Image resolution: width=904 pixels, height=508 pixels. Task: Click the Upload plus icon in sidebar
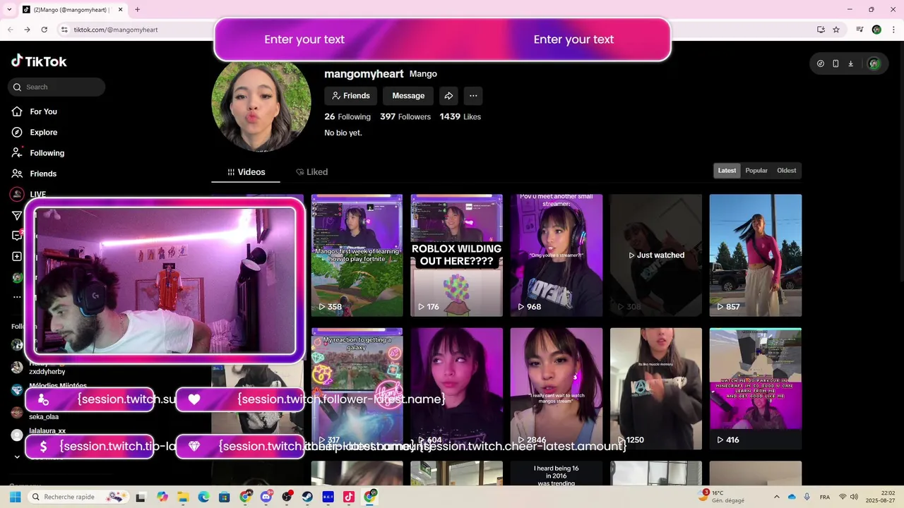[17, 257]
